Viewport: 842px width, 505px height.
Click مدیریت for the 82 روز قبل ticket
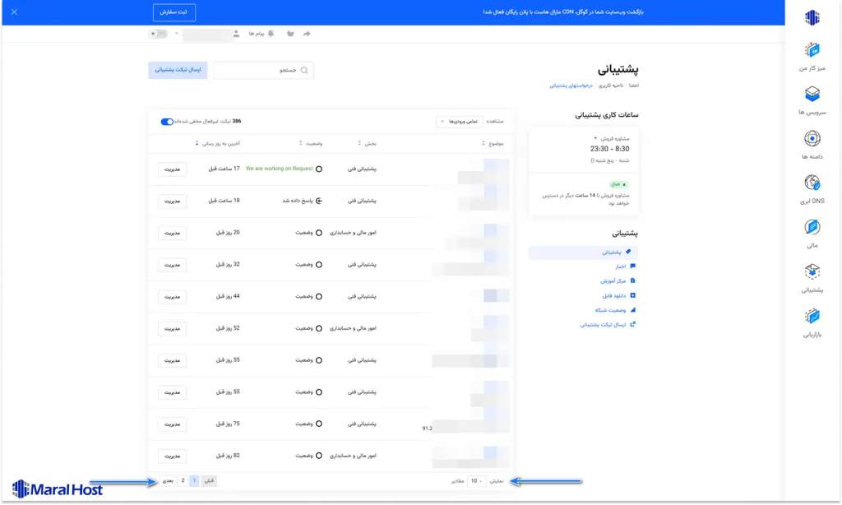[173, 456]
